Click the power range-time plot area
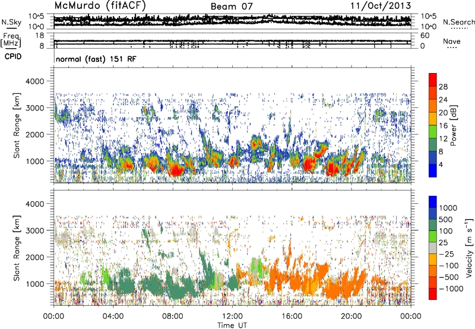The width and height of the screenshot is (475, 329). tap(232, 125)
